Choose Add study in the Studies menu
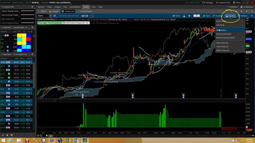 [230, 25]
